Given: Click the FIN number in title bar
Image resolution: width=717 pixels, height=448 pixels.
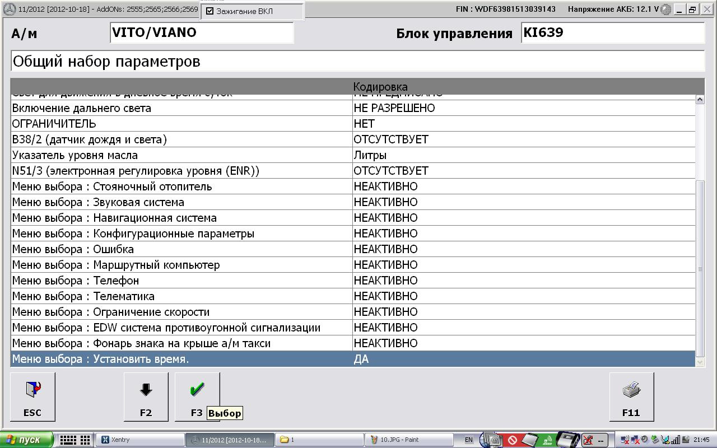Looking at the screenshot, I should click(x=506, y=10).
